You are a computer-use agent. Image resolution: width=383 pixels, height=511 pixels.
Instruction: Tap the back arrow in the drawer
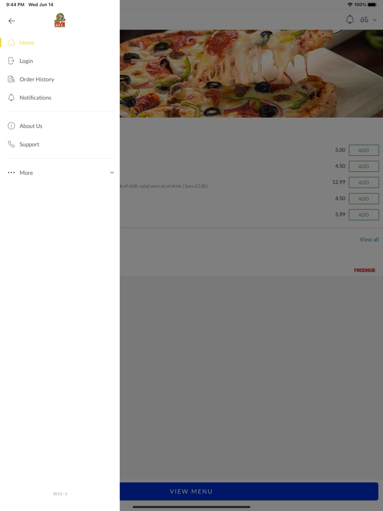[11, 21]
